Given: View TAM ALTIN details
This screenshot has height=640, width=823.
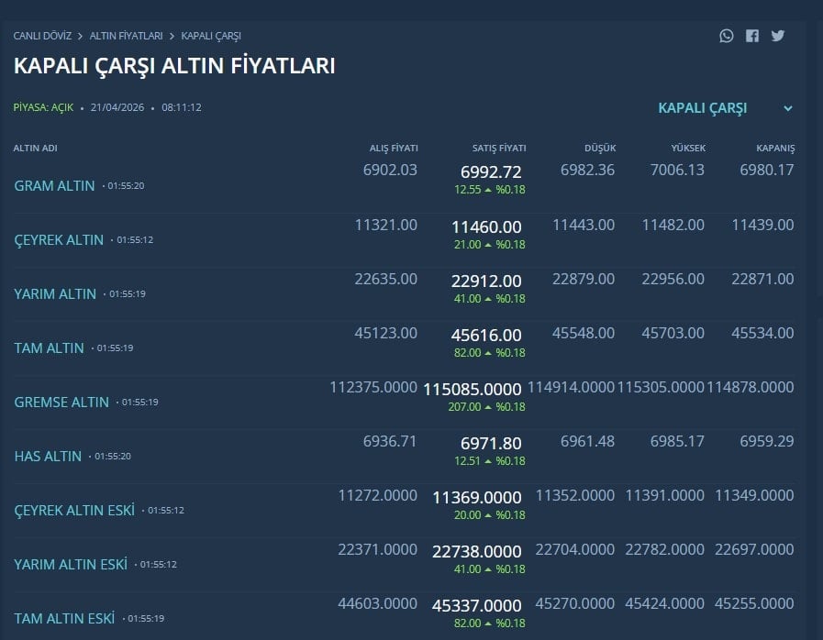Looking at the screenshot, I should coord(49,348).
